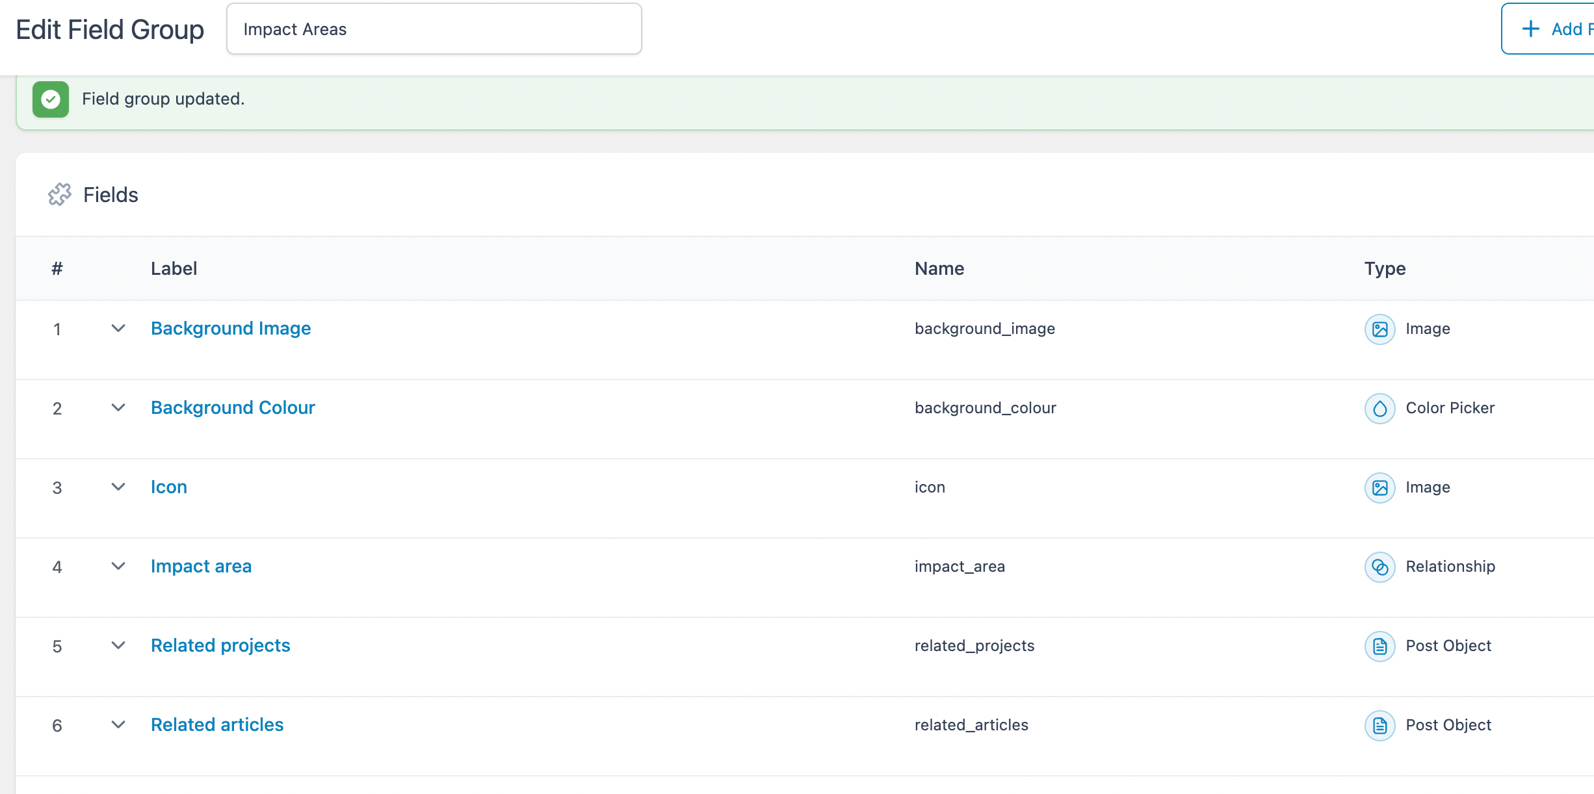Click the Label column header
Image resolution: width=1594 pixels, height=794 pixels.
[174, 268]
